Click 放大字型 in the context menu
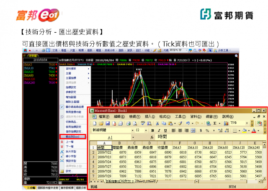 [71, 152]
